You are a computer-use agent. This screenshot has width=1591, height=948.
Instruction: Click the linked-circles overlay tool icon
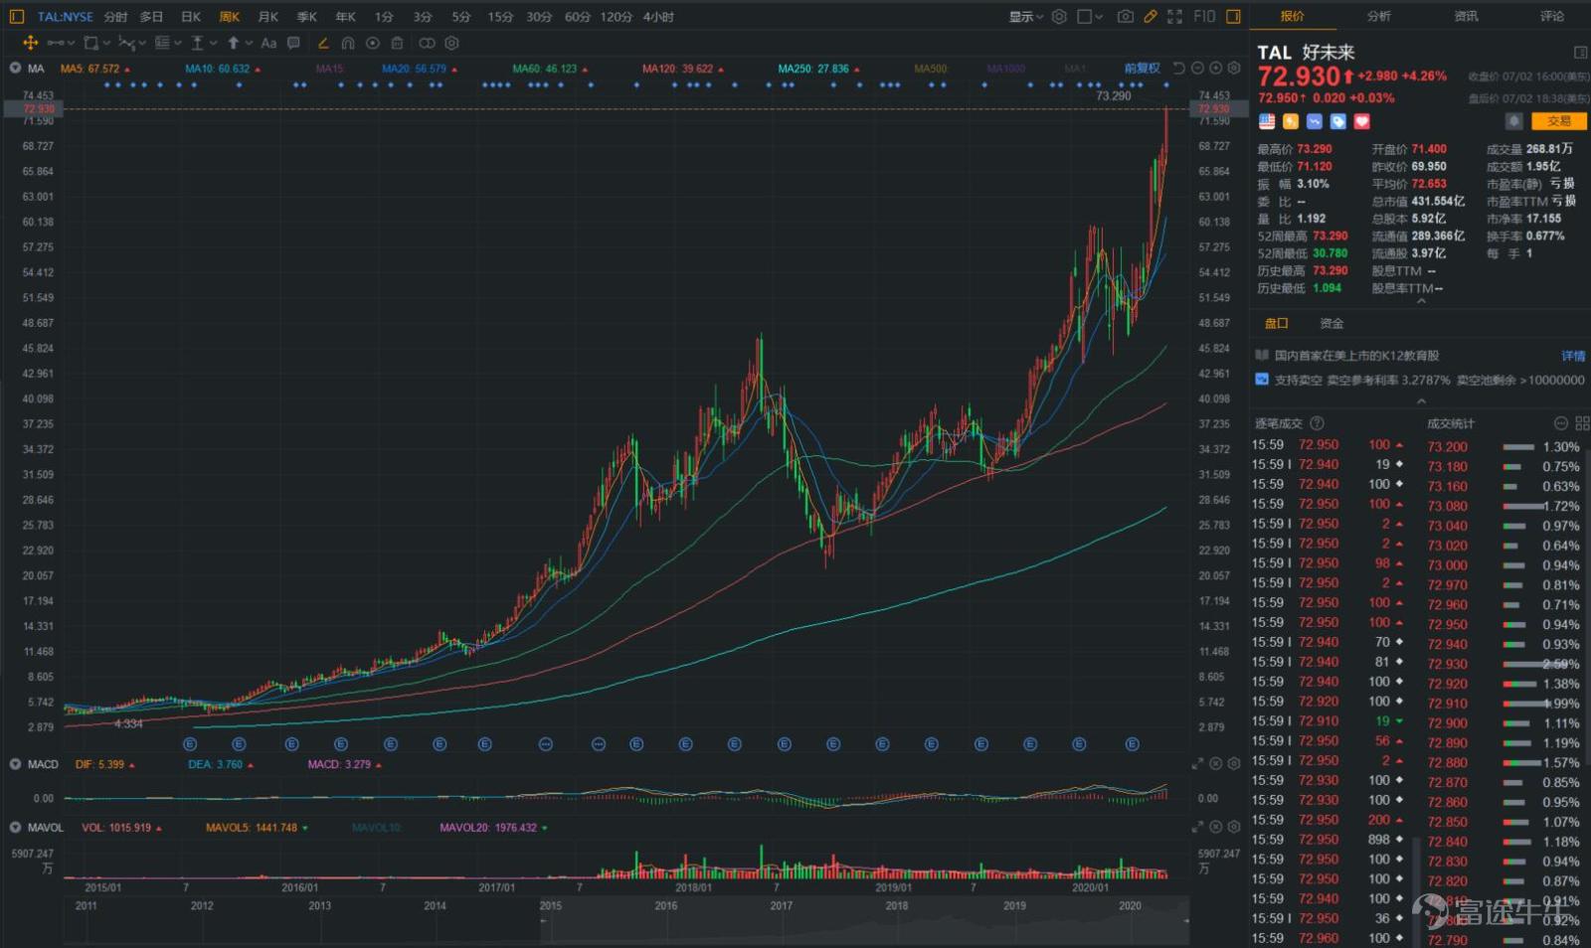[x=427, y=43]
